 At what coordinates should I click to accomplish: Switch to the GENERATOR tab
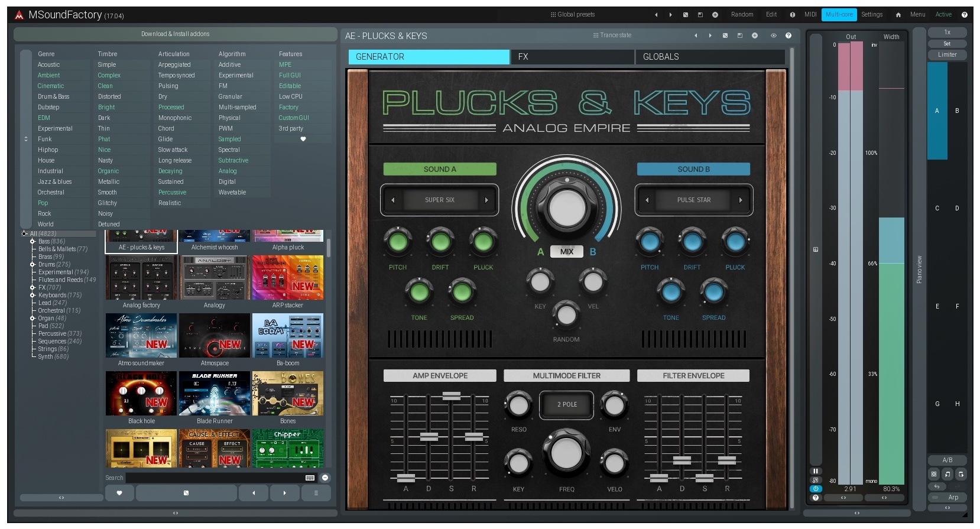(x=429, y=57)
